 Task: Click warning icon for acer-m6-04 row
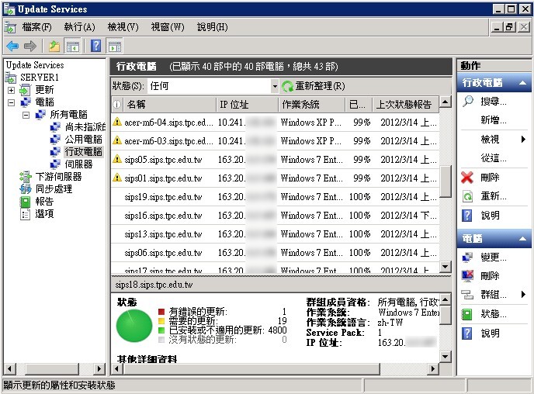[x=117, y=122]
